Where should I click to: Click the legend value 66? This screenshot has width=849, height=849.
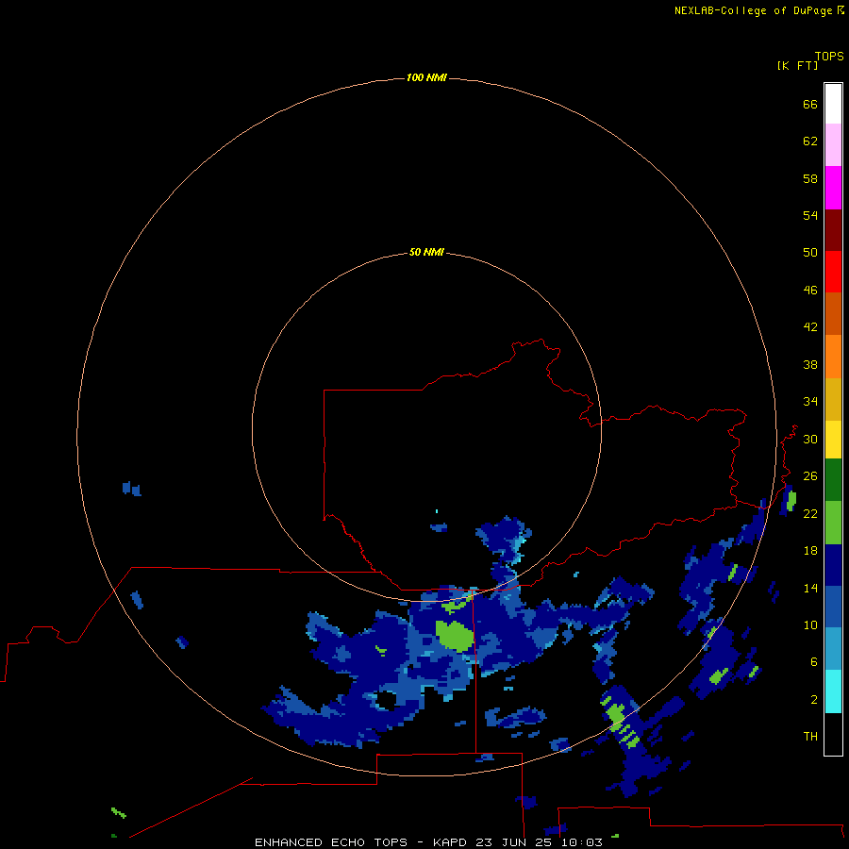pyautogui.click(x=810, y=104)
